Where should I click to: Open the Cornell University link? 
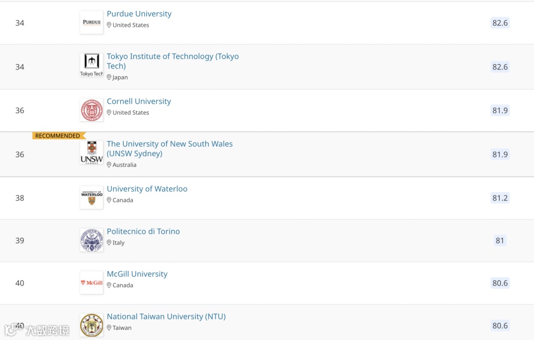tap(138, 101)
